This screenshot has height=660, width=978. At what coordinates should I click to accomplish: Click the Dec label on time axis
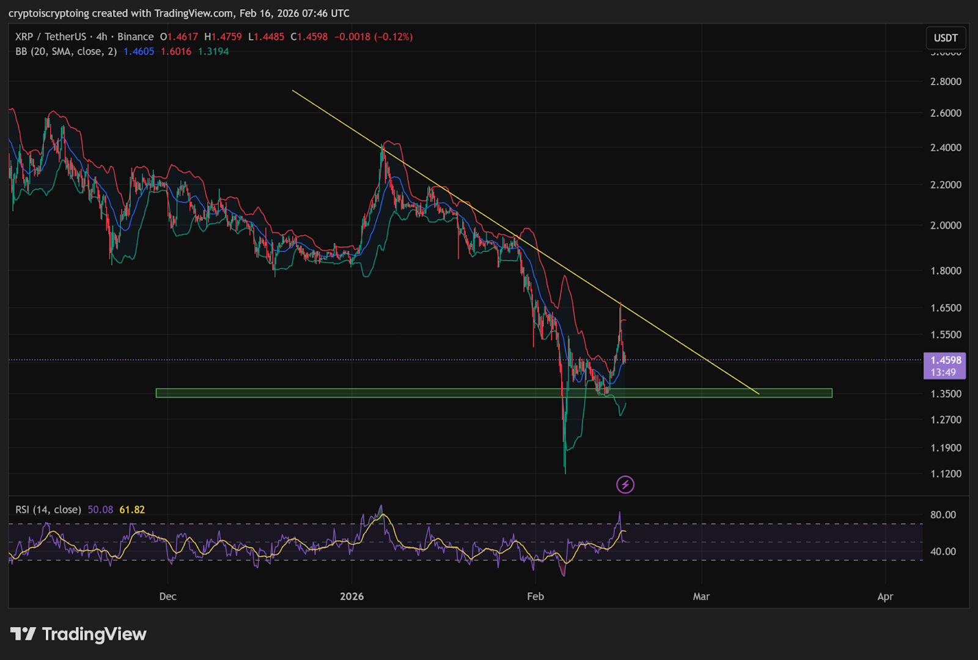(167, 596)
